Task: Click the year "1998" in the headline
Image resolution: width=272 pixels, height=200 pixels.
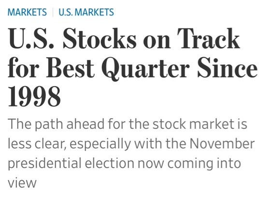Action: tap(34, 96)
